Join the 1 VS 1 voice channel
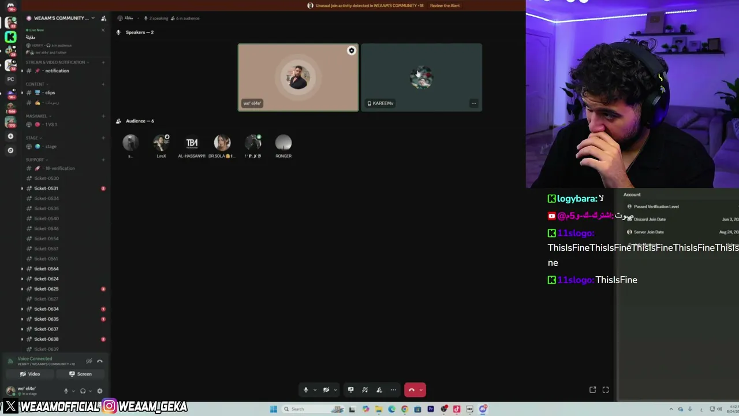This screenshot has width=739, height=416. (65, 125)
